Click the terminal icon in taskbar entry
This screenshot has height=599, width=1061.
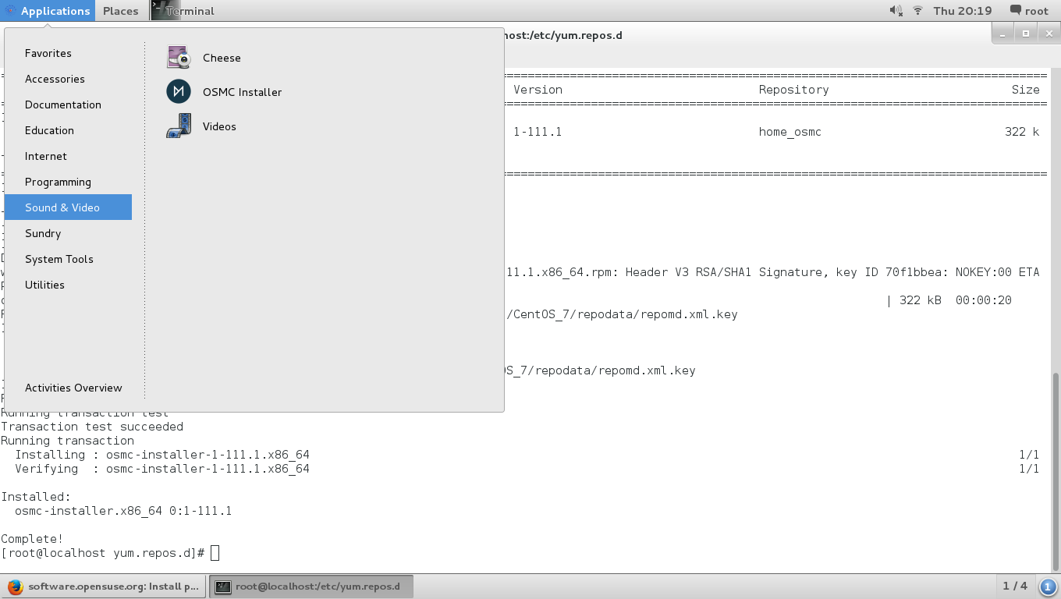click(223, 587)
